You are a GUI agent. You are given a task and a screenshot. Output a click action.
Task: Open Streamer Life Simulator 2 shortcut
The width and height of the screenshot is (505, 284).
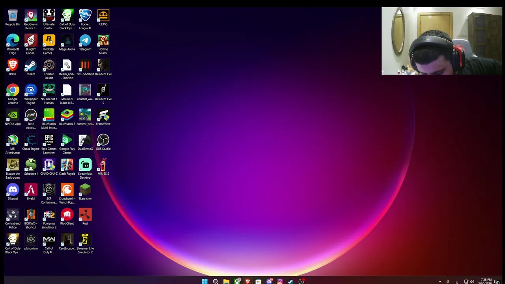[85, 243]
